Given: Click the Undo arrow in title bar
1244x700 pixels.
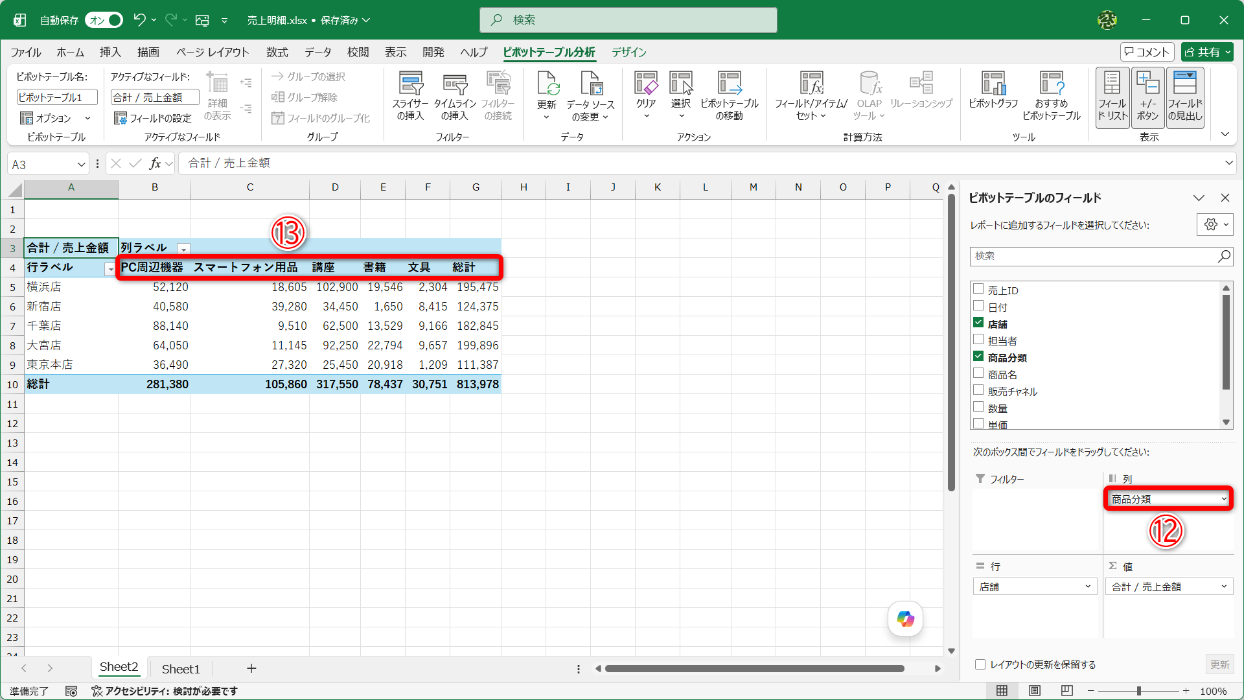Looking at the screenshot, I should pyautogui.click(x=139, y=20).
